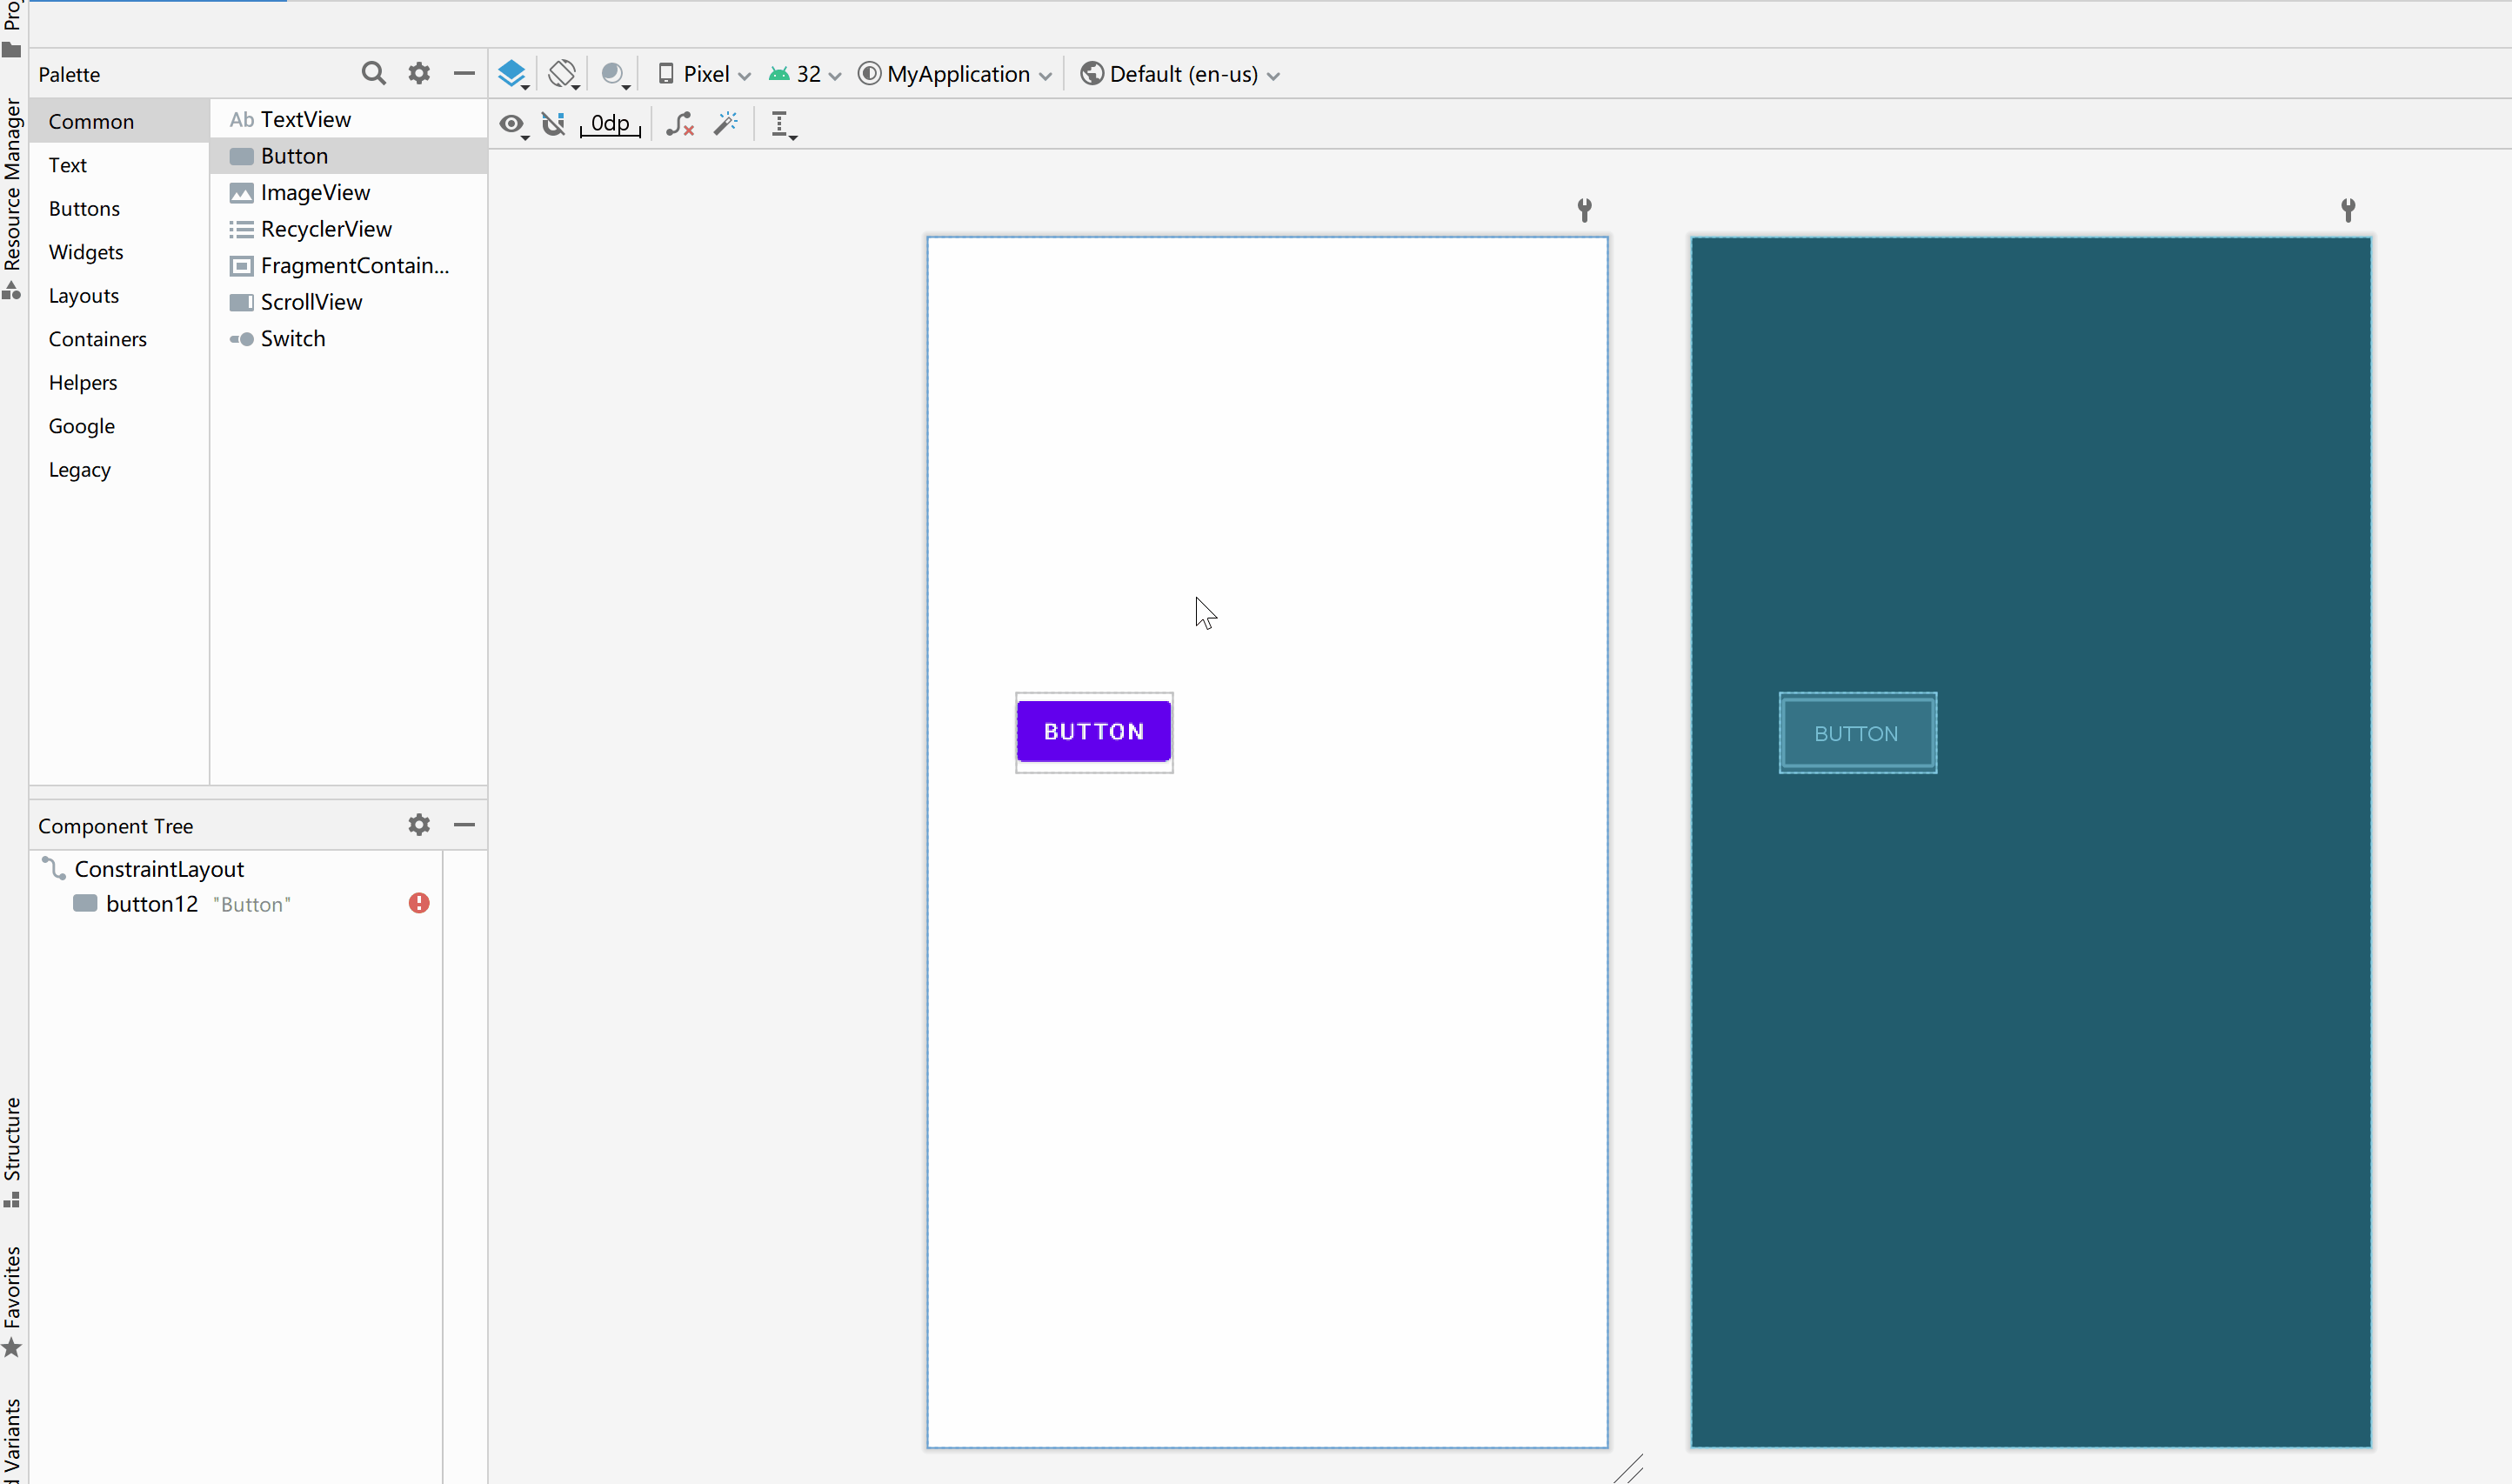
Task: Select ImageView in the palette list
Action: pyautogui.click(x=315, y=192)
